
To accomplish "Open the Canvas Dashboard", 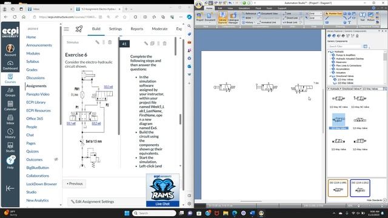I will 10,65.
